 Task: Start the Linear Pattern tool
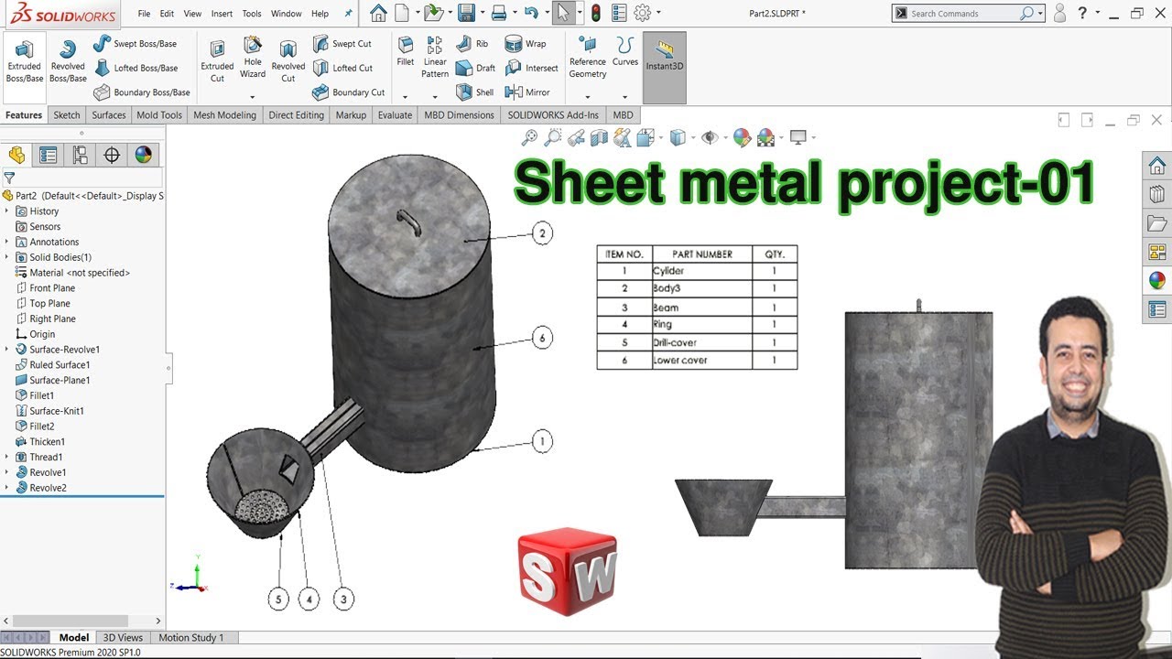(x=435, y=57)
